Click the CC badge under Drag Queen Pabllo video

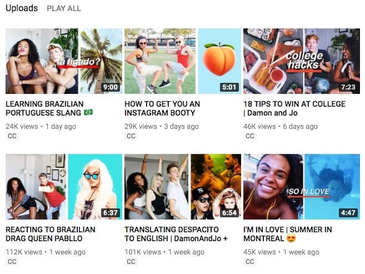12,261
